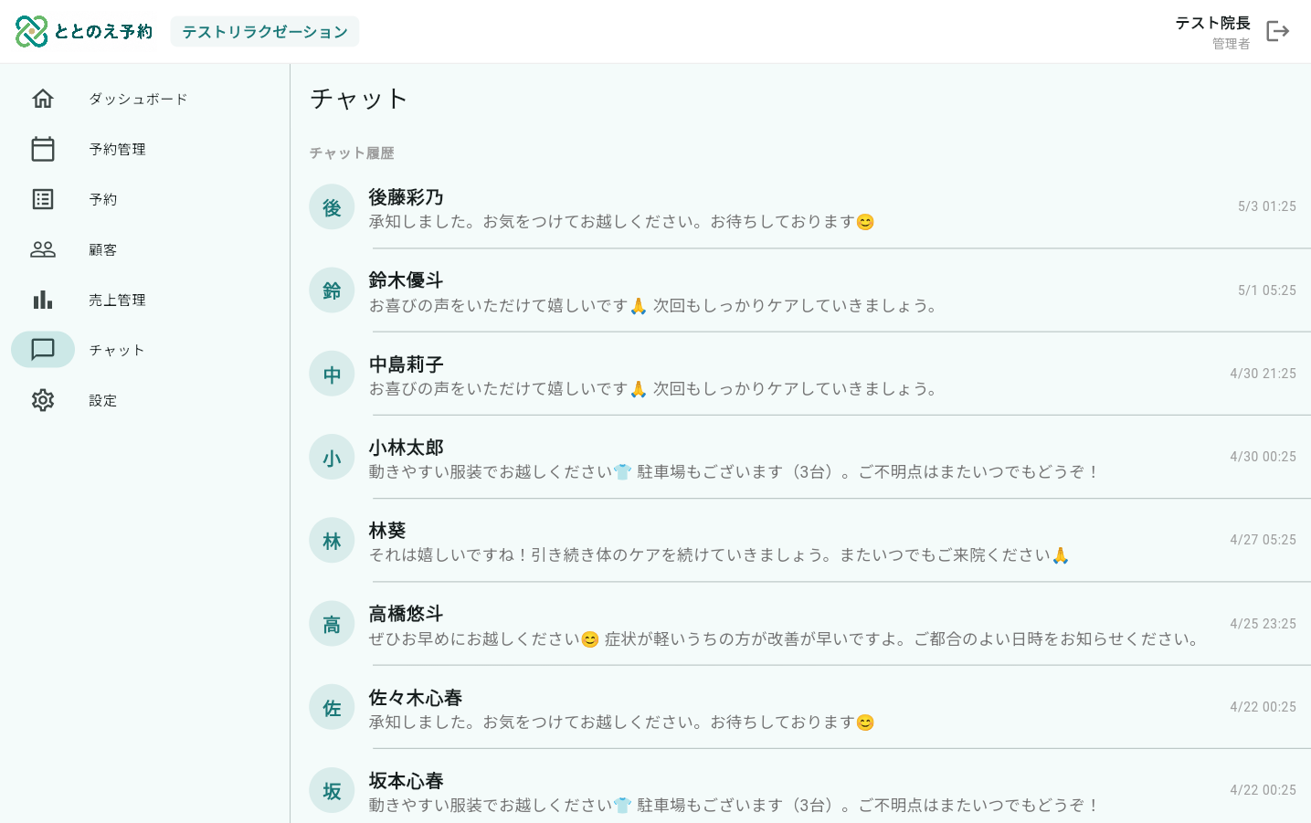Click the timestamp 5/3 01:25
The image size is (1311, 823).
[1267, 206]
